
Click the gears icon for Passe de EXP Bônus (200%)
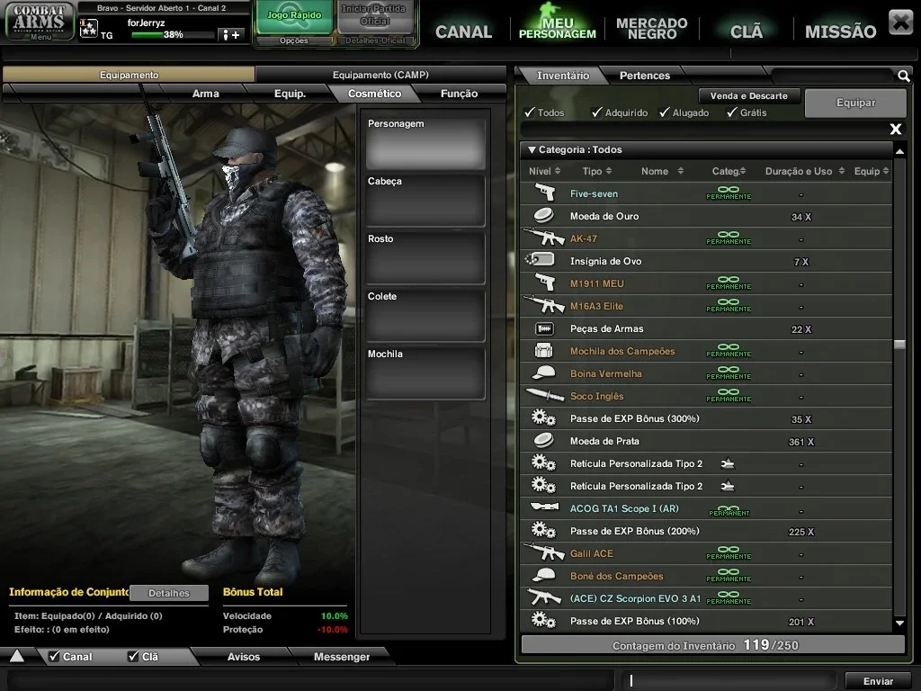click(x=543, y=530)
